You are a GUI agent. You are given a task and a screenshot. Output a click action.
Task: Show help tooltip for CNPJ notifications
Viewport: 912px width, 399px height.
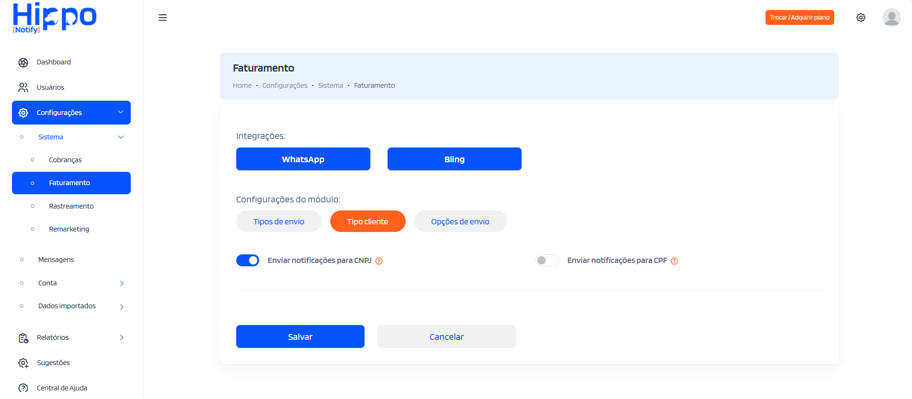(379, 261)
